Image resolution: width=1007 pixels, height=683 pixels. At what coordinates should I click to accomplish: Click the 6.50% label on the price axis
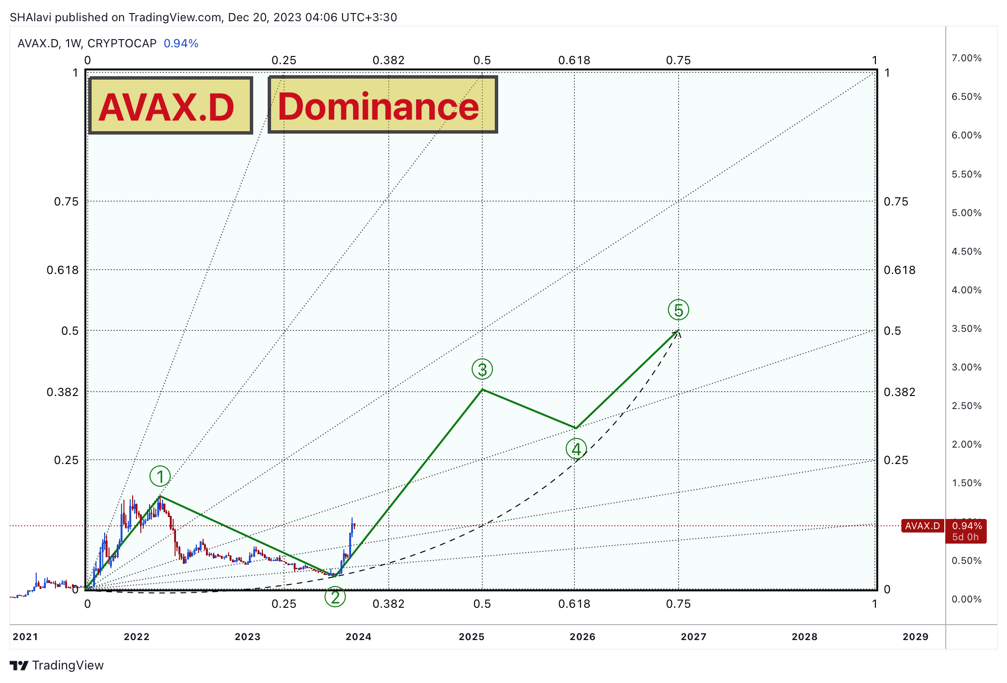coord(966,96)
